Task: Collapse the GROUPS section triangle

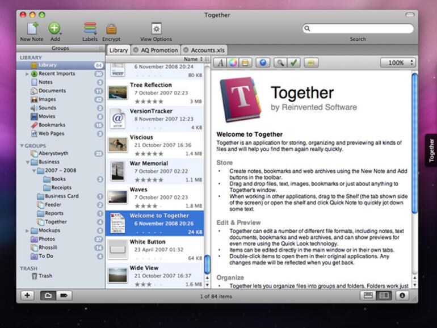Action: pos(22,146)
